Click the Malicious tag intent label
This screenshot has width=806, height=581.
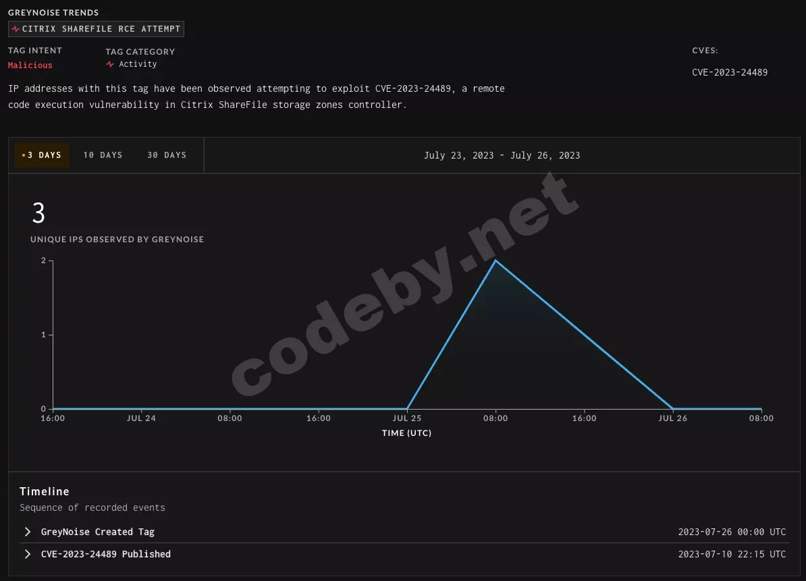[x=30, y=65]
